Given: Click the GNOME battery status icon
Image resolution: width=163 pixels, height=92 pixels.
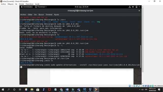Looking at the screenshot, I should click(137, 7).
